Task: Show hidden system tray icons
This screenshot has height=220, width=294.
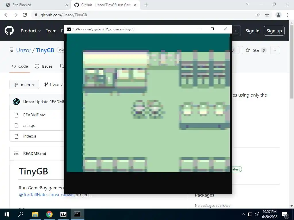Action: [x=243, y=214]
